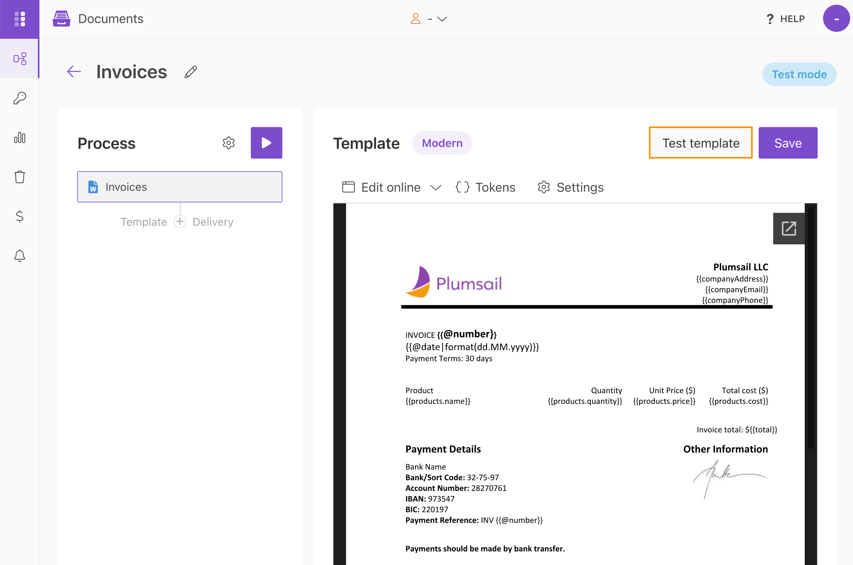Open the template Settings tab
The height and width of the screenshot is (565, 853).
click(x=570, y=187)
